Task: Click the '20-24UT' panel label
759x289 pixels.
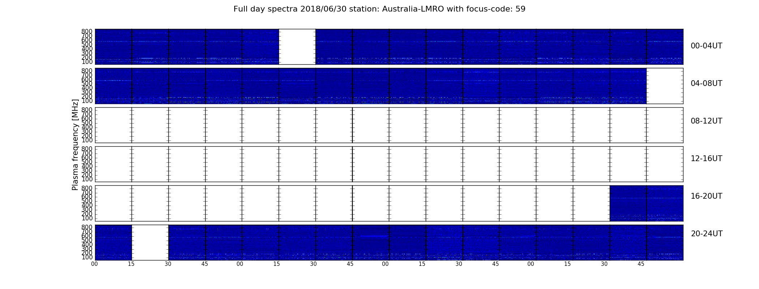Action: click(x=707, y=234)
